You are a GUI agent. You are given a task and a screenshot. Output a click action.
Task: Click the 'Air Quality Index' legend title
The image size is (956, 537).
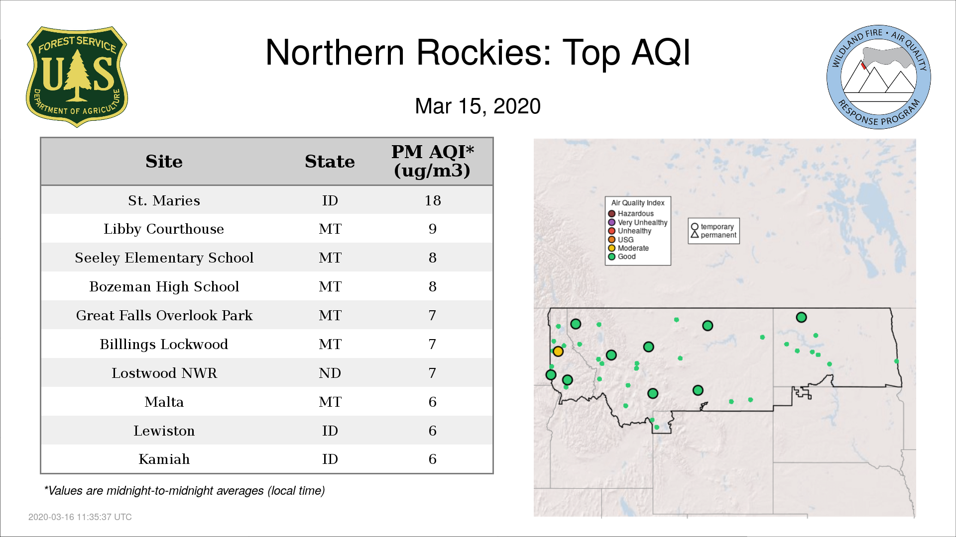point(638,203)
